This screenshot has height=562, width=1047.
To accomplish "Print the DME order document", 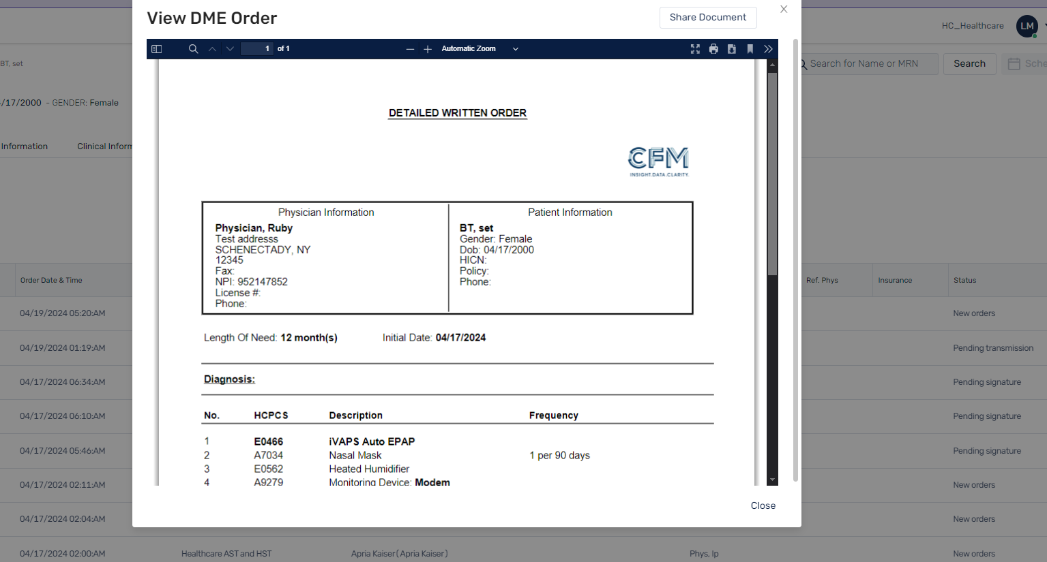I will [713, 49].
